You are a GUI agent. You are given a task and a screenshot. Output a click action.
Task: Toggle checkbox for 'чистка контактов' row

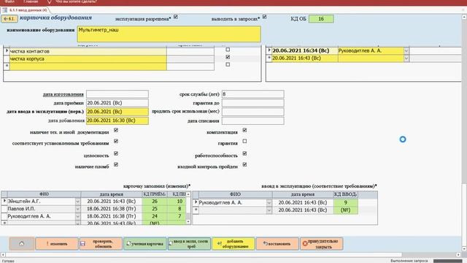pyautogui.click(x=228, y=50)
